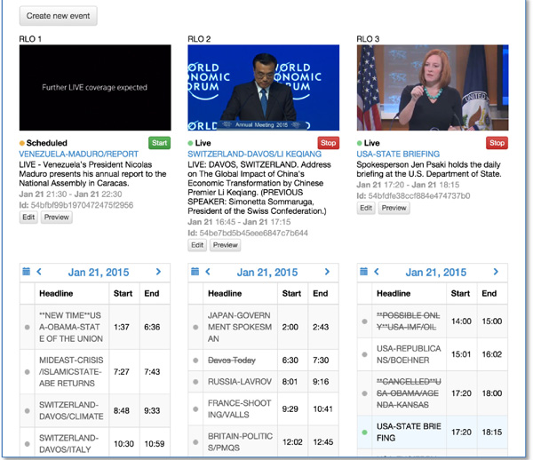Viewport: 533px width, 460px height.
Task: Start the Venezuela-Maduro scheduled event
Action: coord(159,143)
